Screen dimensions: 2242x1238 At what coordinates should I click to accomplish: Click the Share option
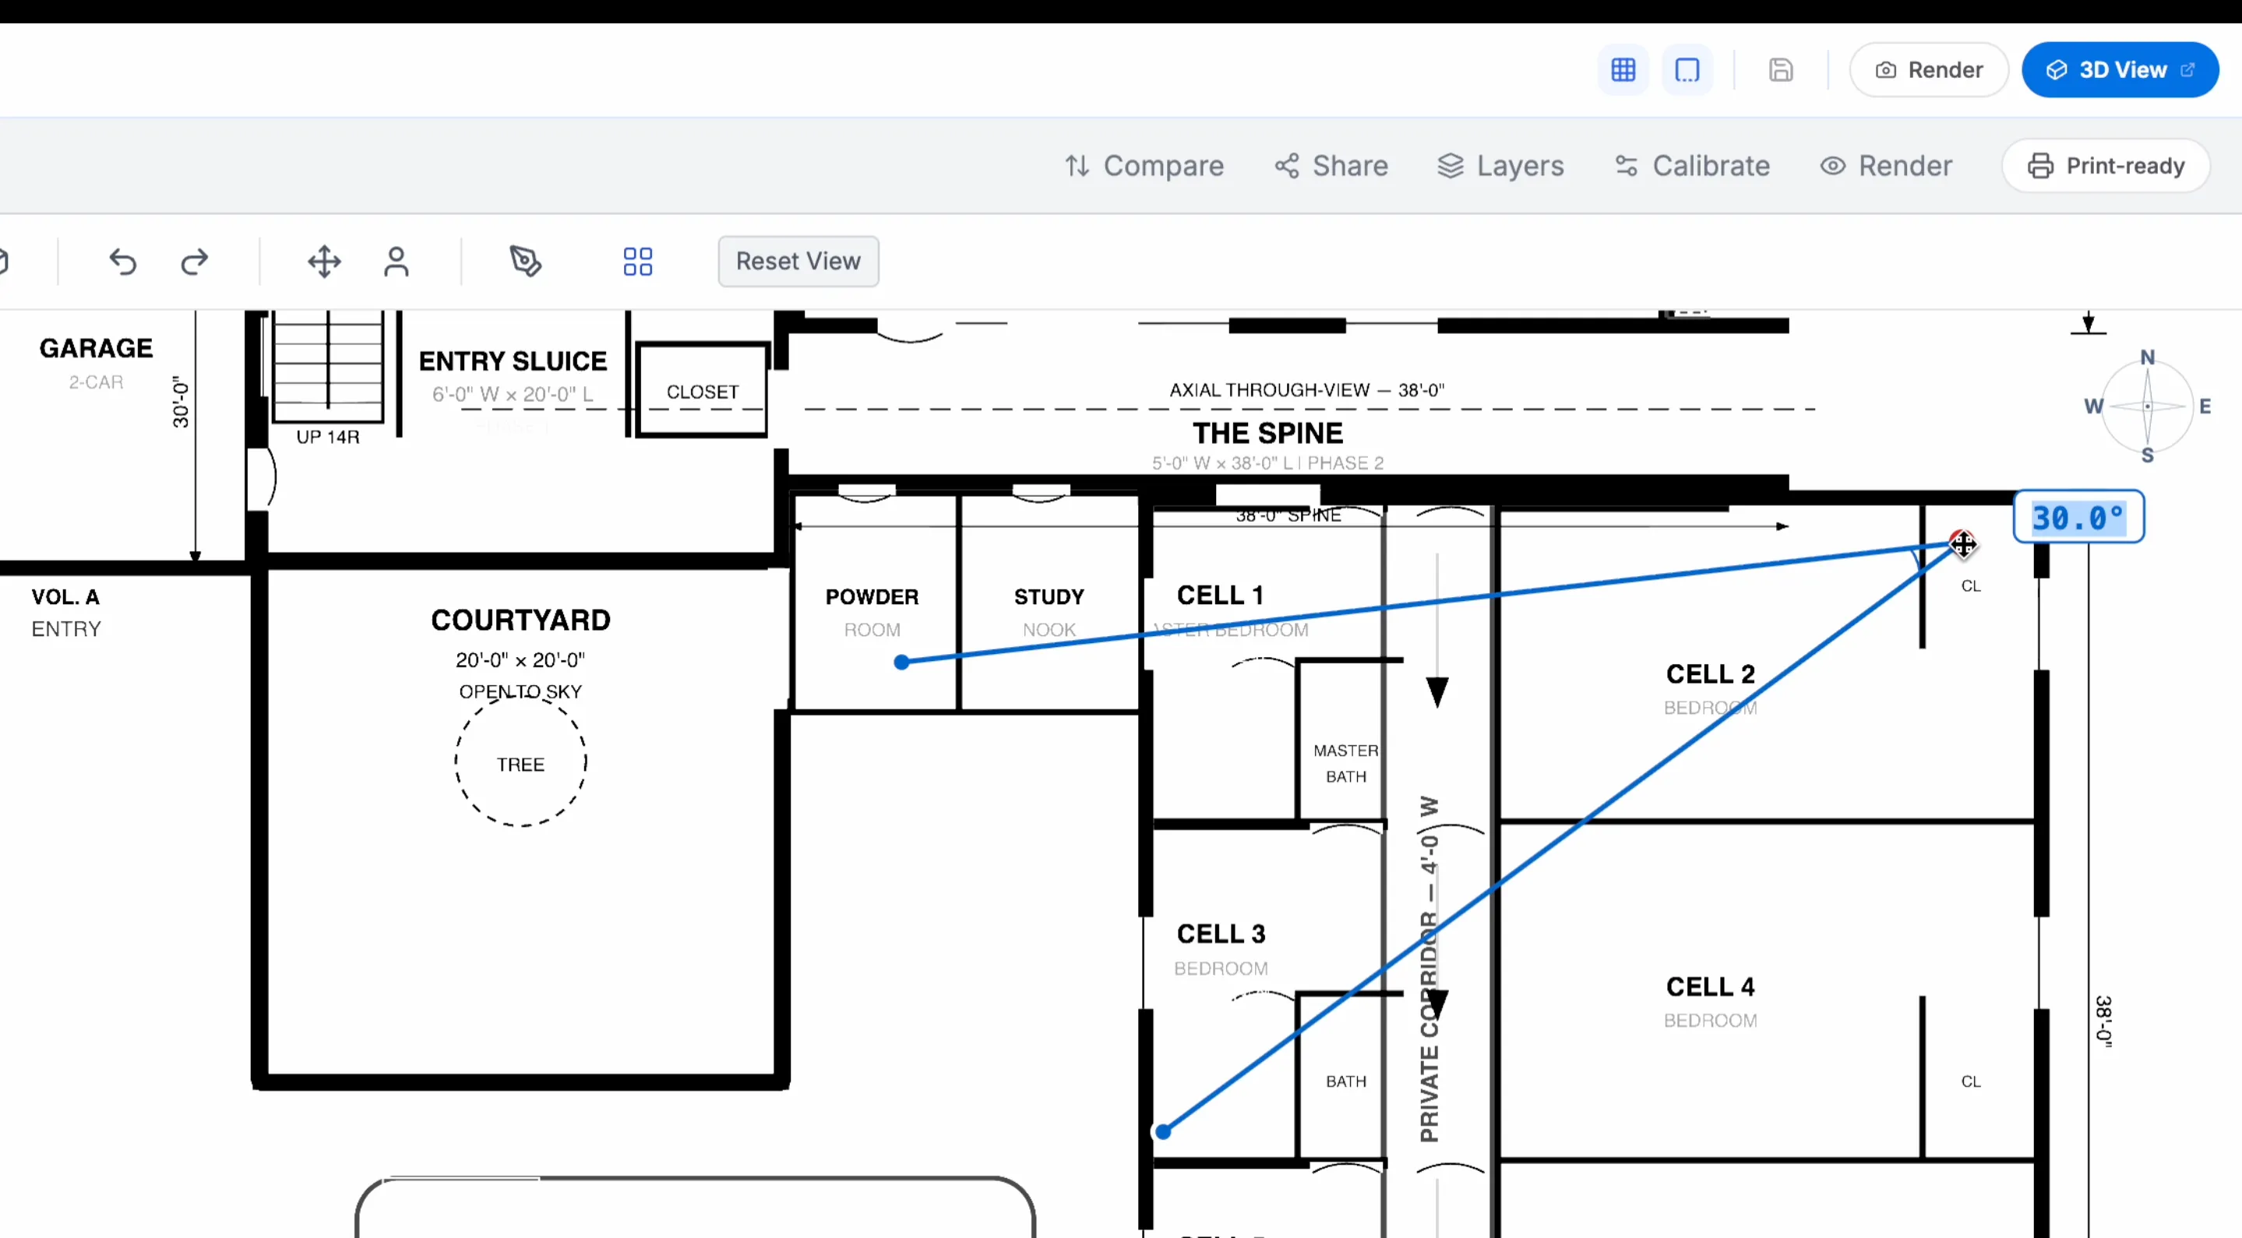pos(1331,165)
